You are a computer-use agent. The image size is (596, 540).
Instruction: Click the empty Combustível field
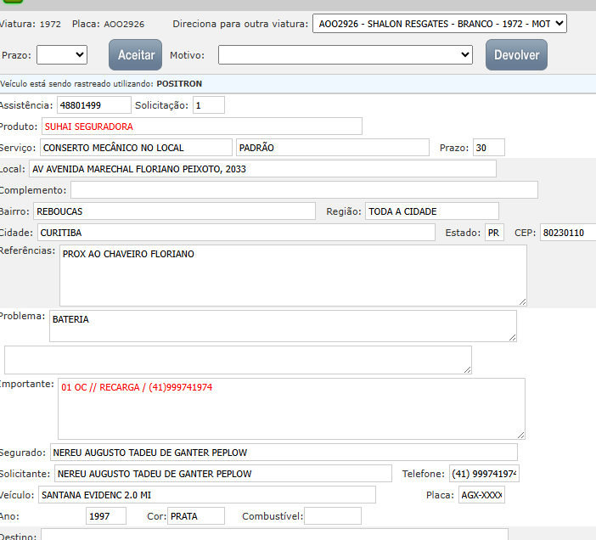(x=332, y=516)
